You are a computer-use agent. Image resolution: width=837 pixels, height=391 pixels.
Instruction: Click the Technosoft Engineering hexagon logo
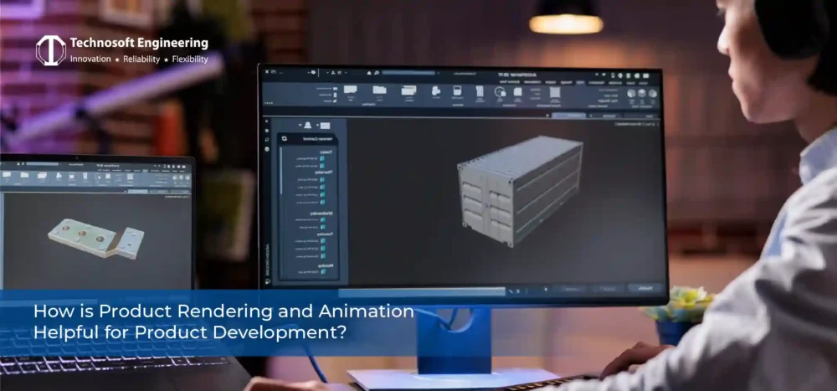click(x=51, y=51)
